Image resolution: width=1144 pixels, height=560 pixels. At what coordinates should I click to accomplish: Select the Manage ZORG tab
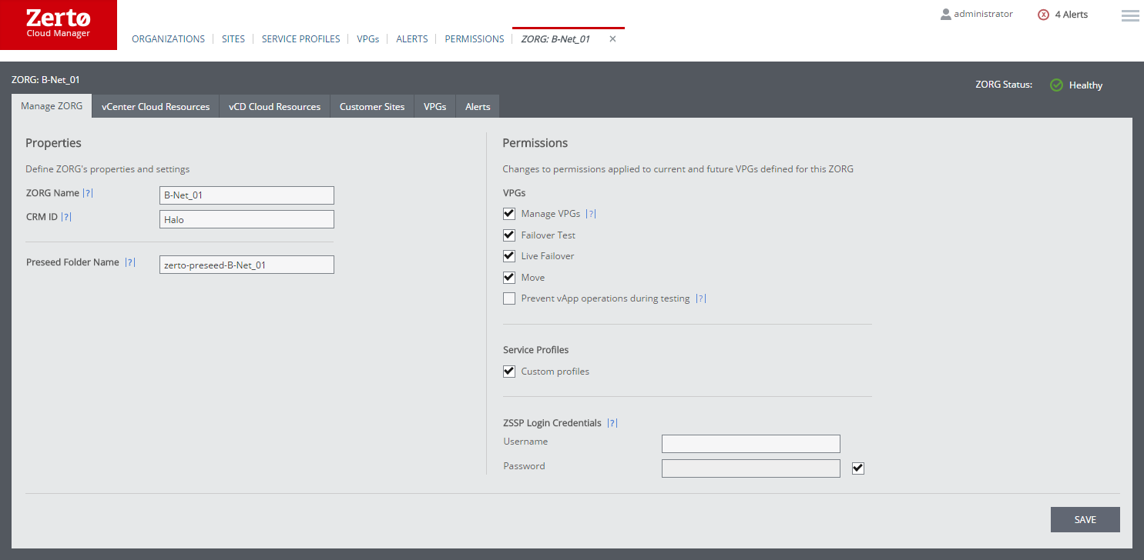[x=52, y=106]
